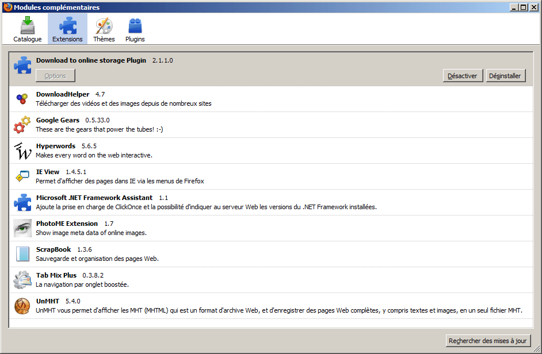Select the Extensions tab label
542x354 pixels.
click(x=67, y=39)
